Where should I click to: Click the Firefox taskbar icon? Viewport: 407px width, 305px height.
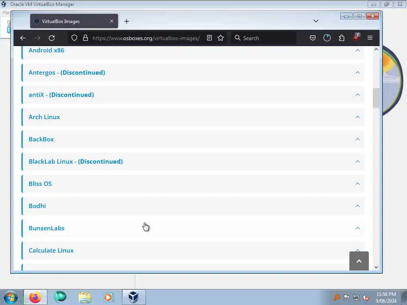[x=35, y=297]
